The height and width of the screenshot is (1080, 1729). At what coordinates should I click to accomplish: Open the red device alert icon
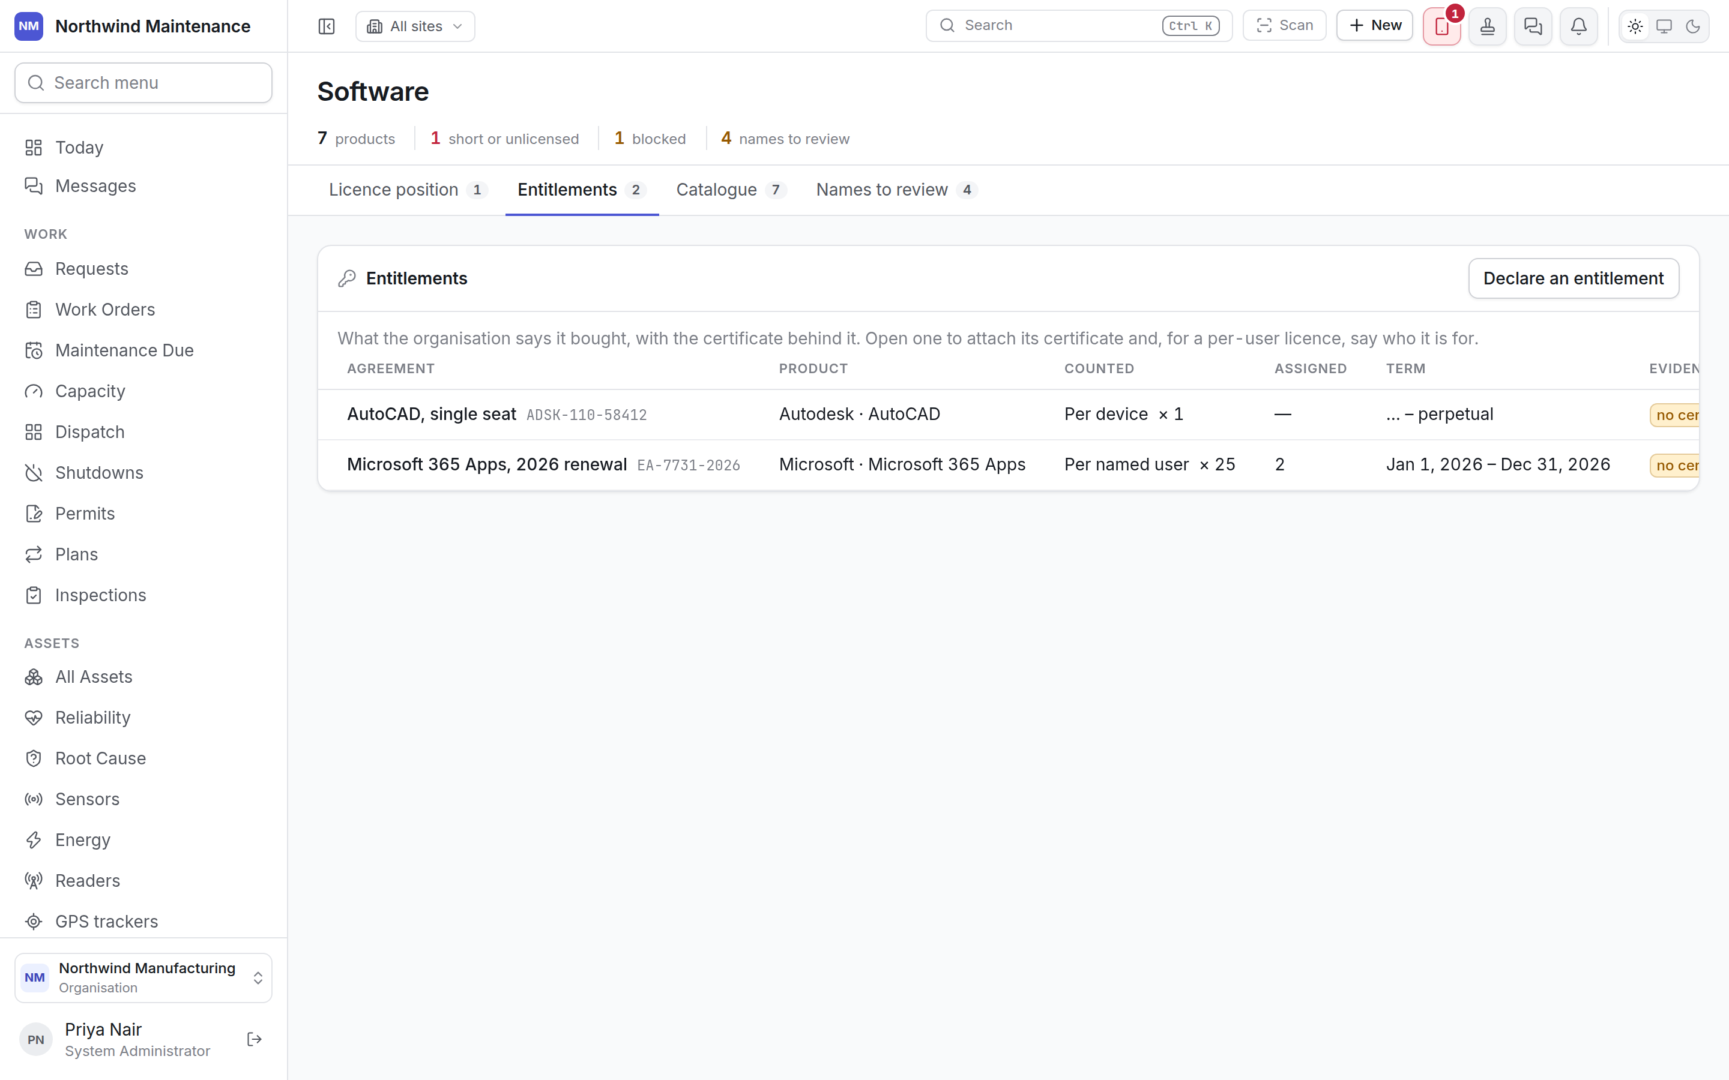coord(1441,26)
